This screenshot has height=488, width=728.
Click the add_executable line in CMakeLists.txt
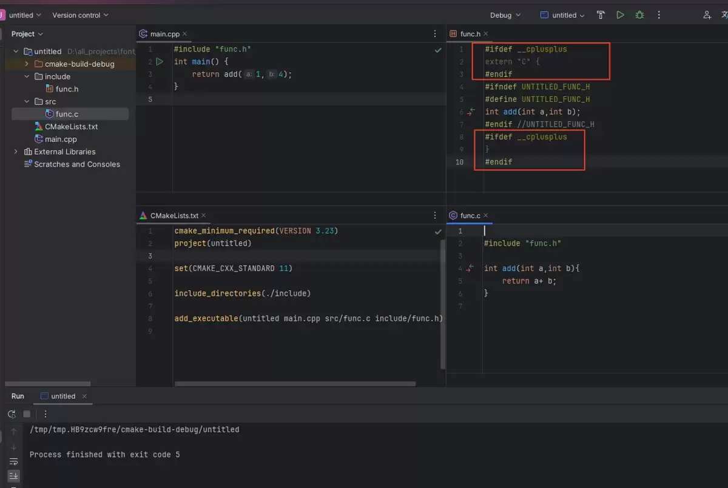point(308,318)
